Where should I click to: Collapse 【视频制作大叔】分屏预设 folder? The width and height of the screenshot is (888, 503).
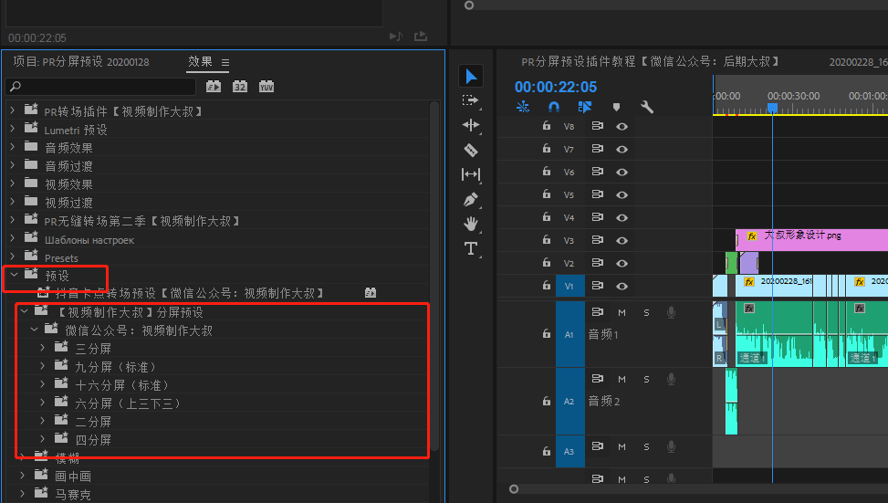pos(25,311)
